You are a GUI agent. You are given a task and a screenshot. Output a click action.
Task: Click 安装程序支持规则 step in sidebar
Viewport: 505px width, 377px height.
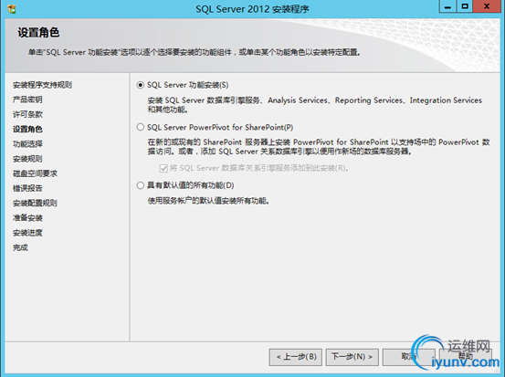[42, 85]
